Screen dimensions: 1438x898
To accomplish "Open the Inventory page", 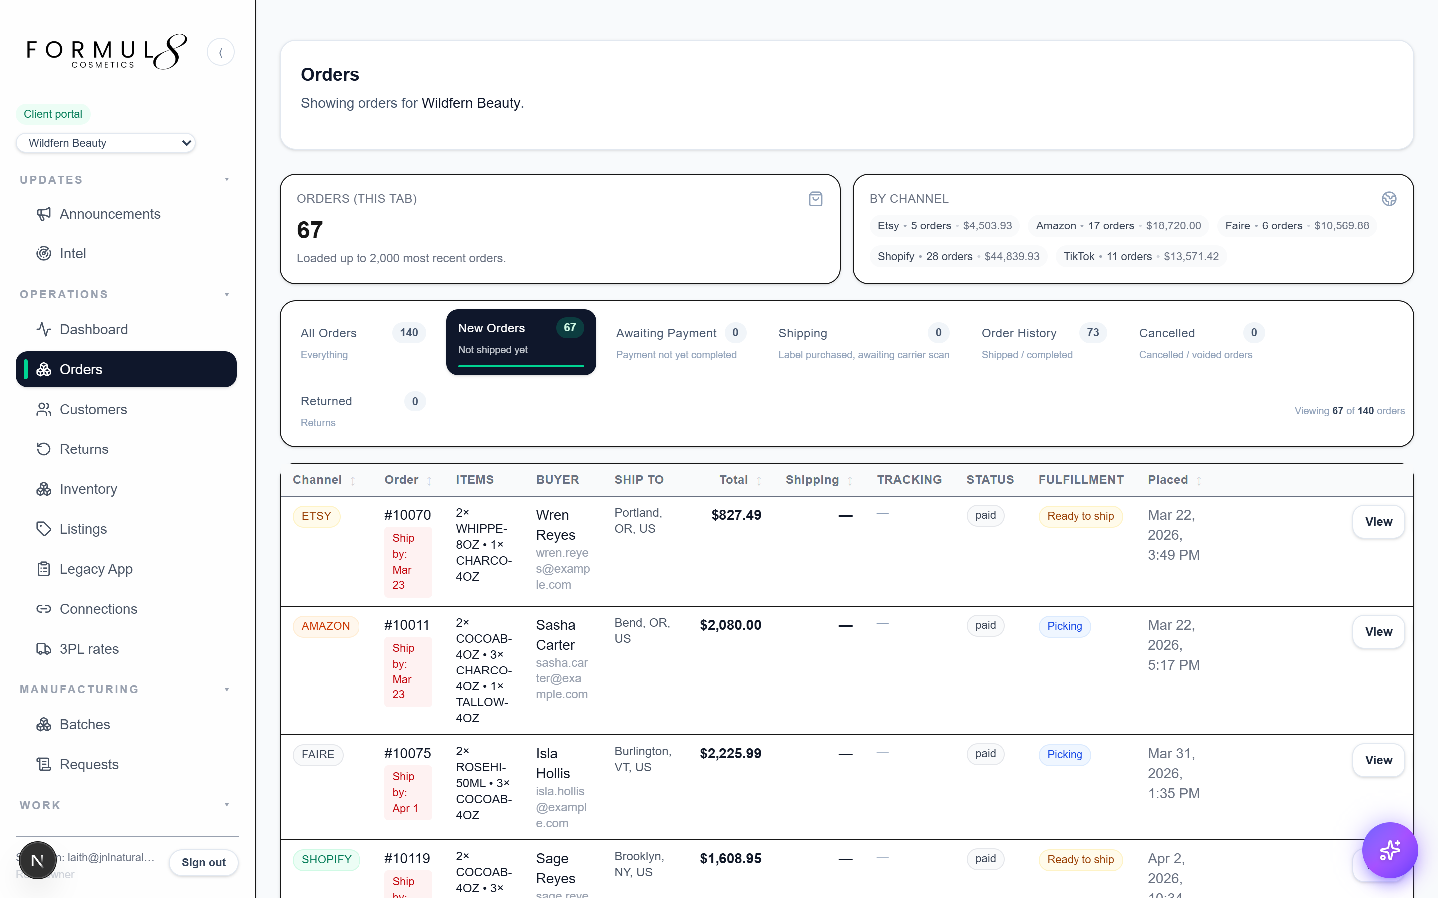I will click(x=126, y=489).
